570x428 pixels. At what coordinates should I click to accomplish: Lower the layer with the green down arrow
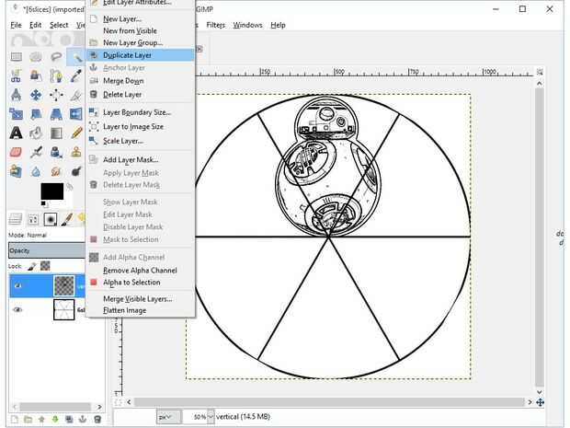pyautogui.click(x=55, y=420)
